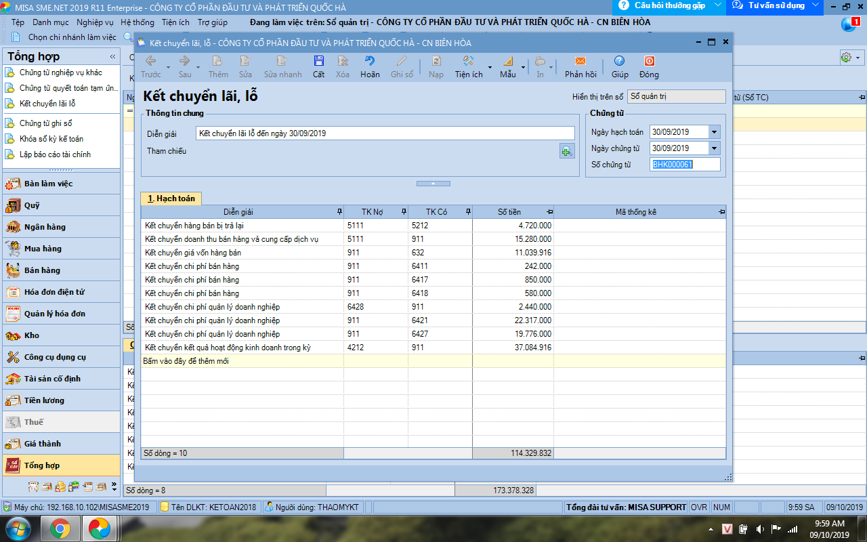Open Chứng từ nghiệp vụ khác link
867x542 pixels.
pyautogui.click(x=61, y=72)
